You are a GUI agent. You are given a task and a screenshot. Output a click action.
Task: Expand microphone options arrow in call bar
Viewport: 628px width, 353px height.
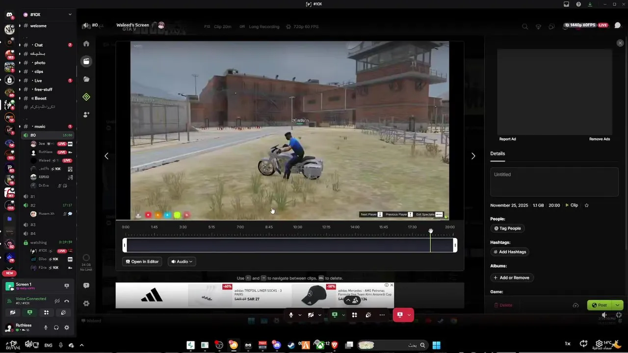300,315
